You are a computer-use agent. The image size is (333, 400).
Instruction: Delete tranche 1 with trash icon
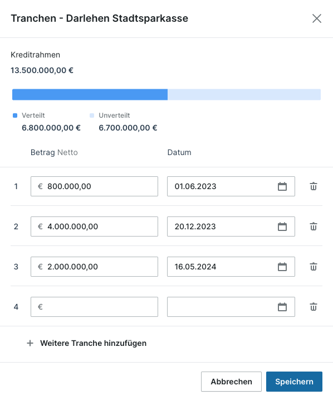(314, 186)
